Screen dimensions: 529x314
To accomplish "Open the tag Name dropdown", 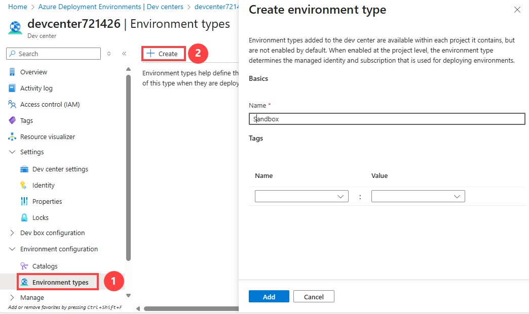I will tap(301, 196).
